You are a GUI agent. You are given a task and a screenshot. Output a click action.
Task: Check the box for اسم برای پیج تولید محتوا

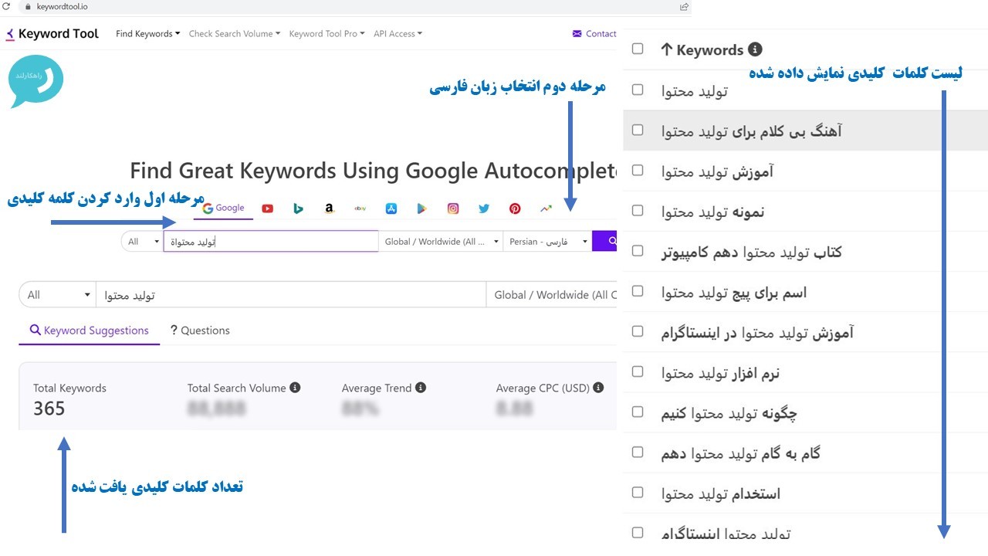pyautogui.click(x=638, y=290)
